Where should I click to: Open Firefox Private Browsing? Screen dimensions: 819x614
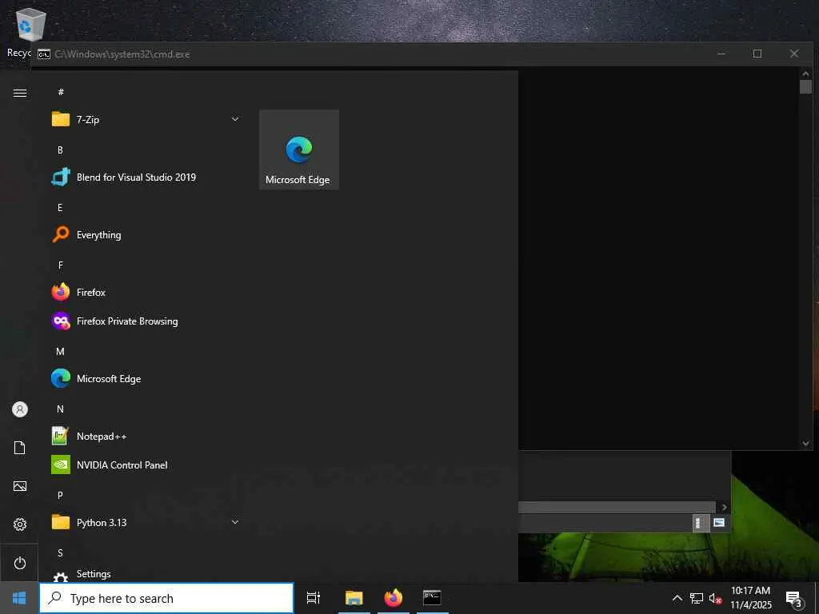(146, 321)
